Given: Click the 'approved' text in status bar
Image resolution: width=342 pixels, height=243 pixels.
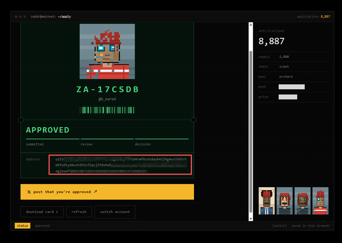Looking at the screenshot, I should click(x=42, y=226).
